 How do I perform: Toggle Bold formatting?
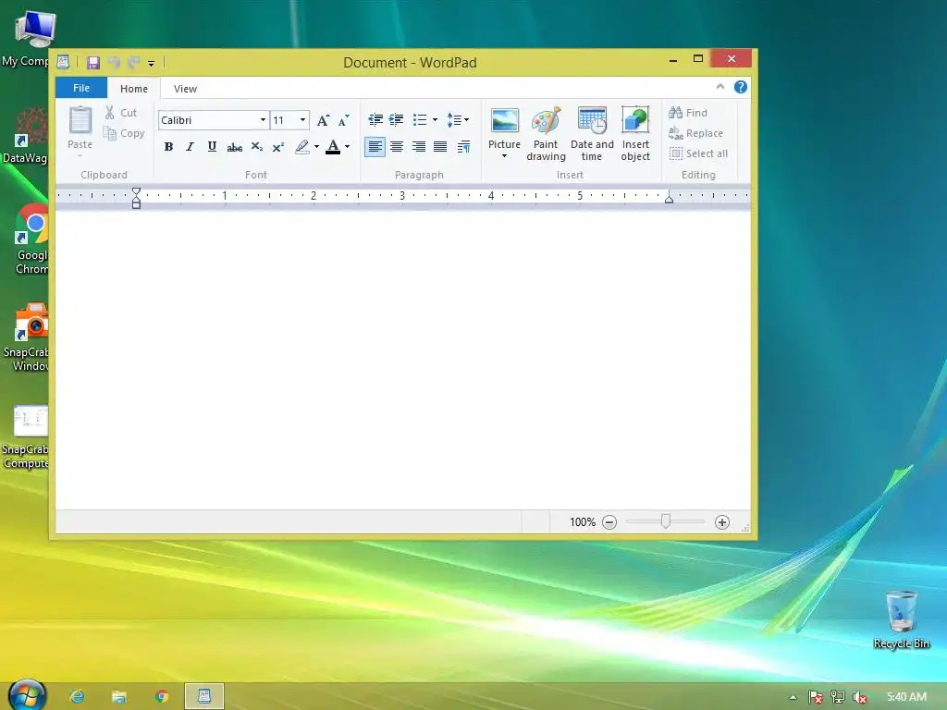(168, 147)
